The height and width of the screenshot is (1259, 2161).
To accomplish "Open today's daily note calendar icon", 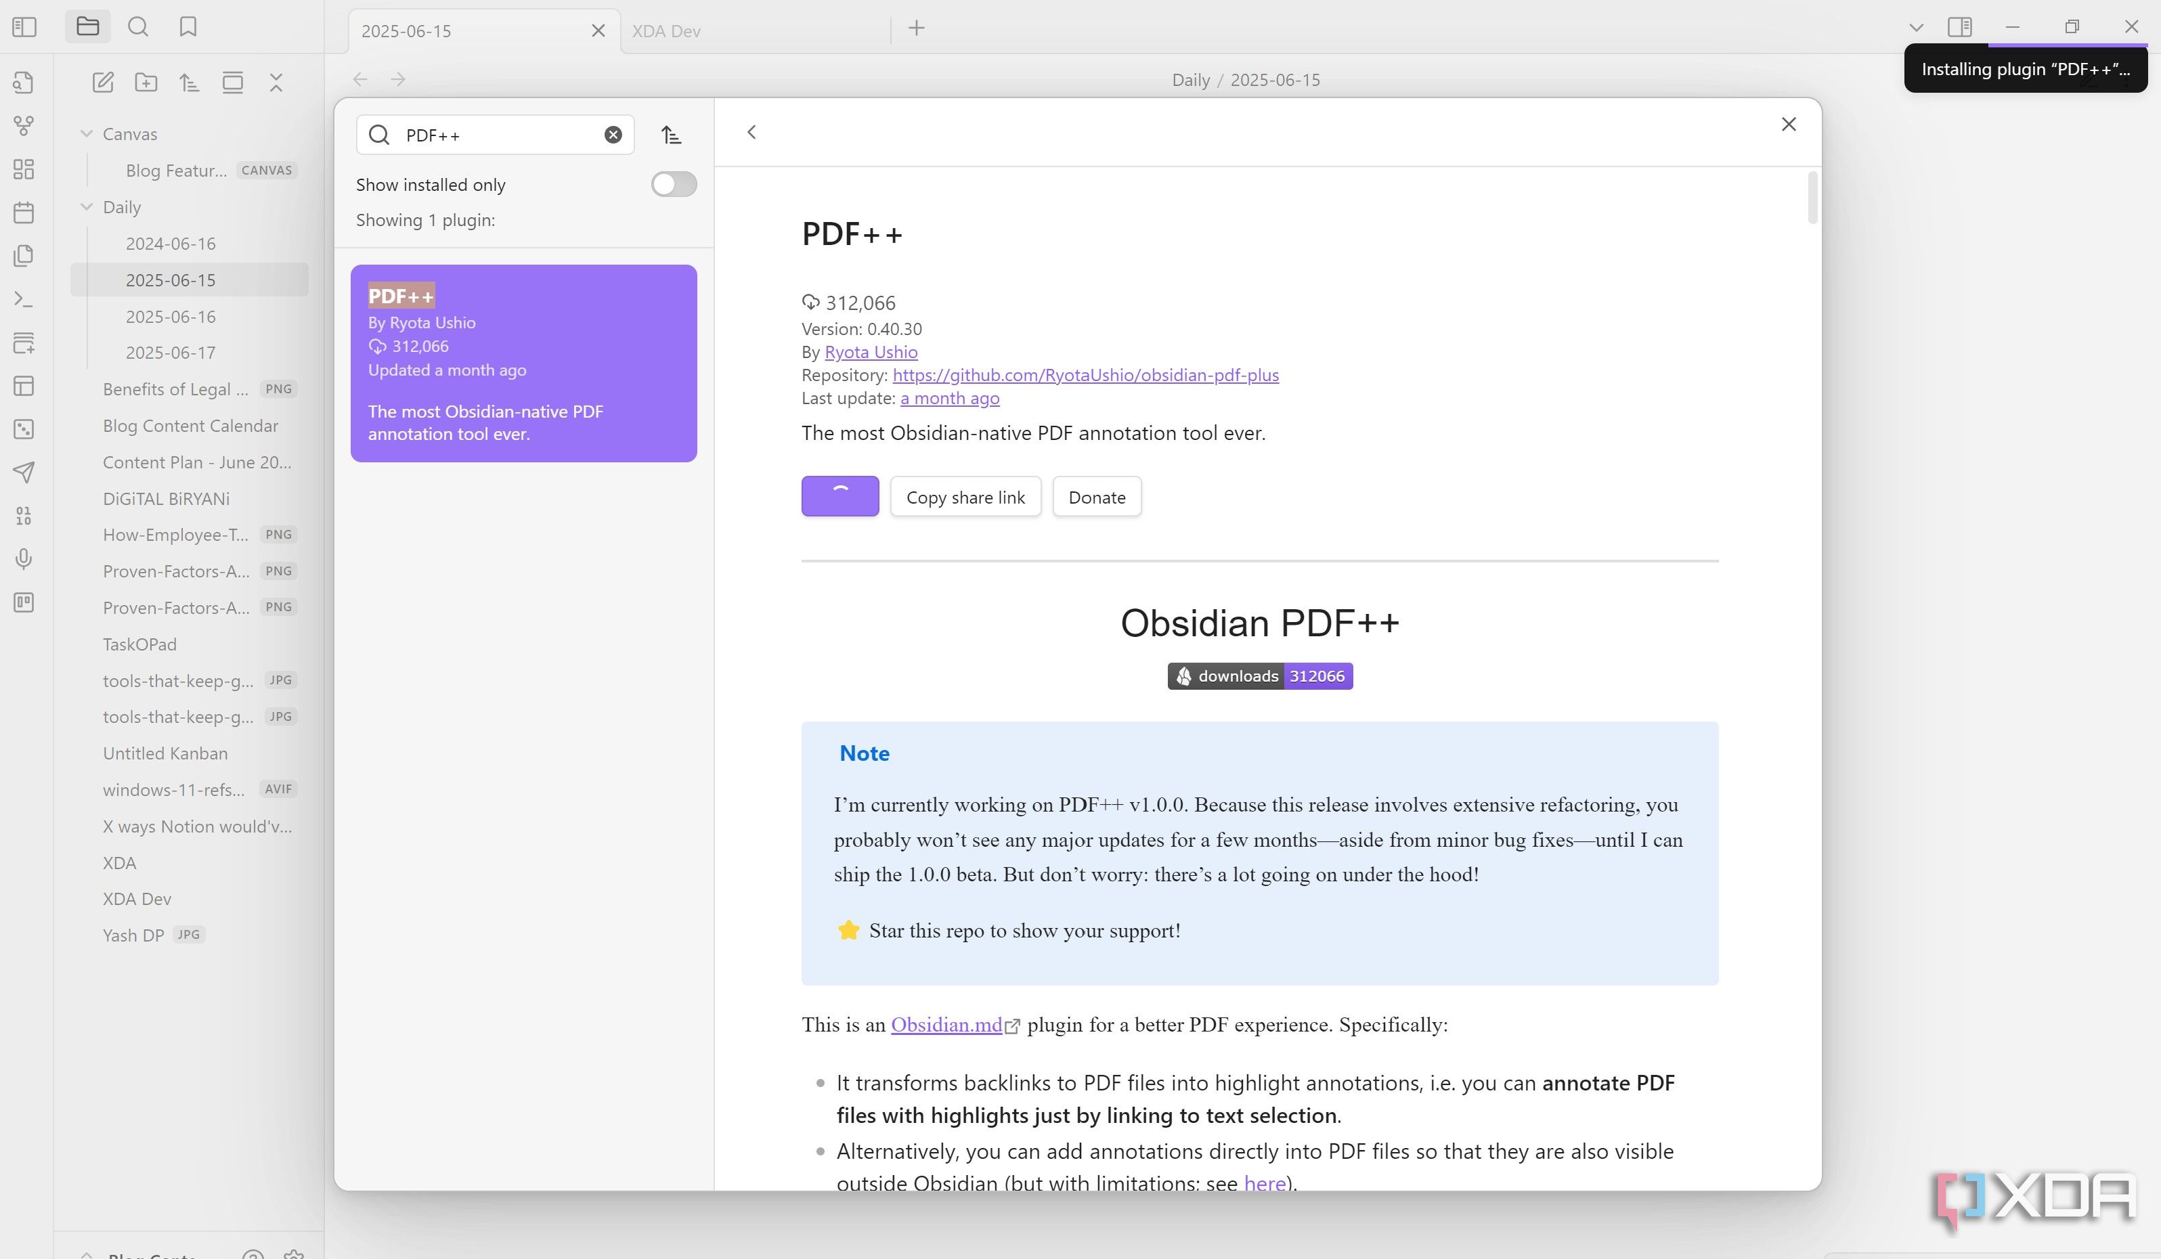I will pos(24,212).
